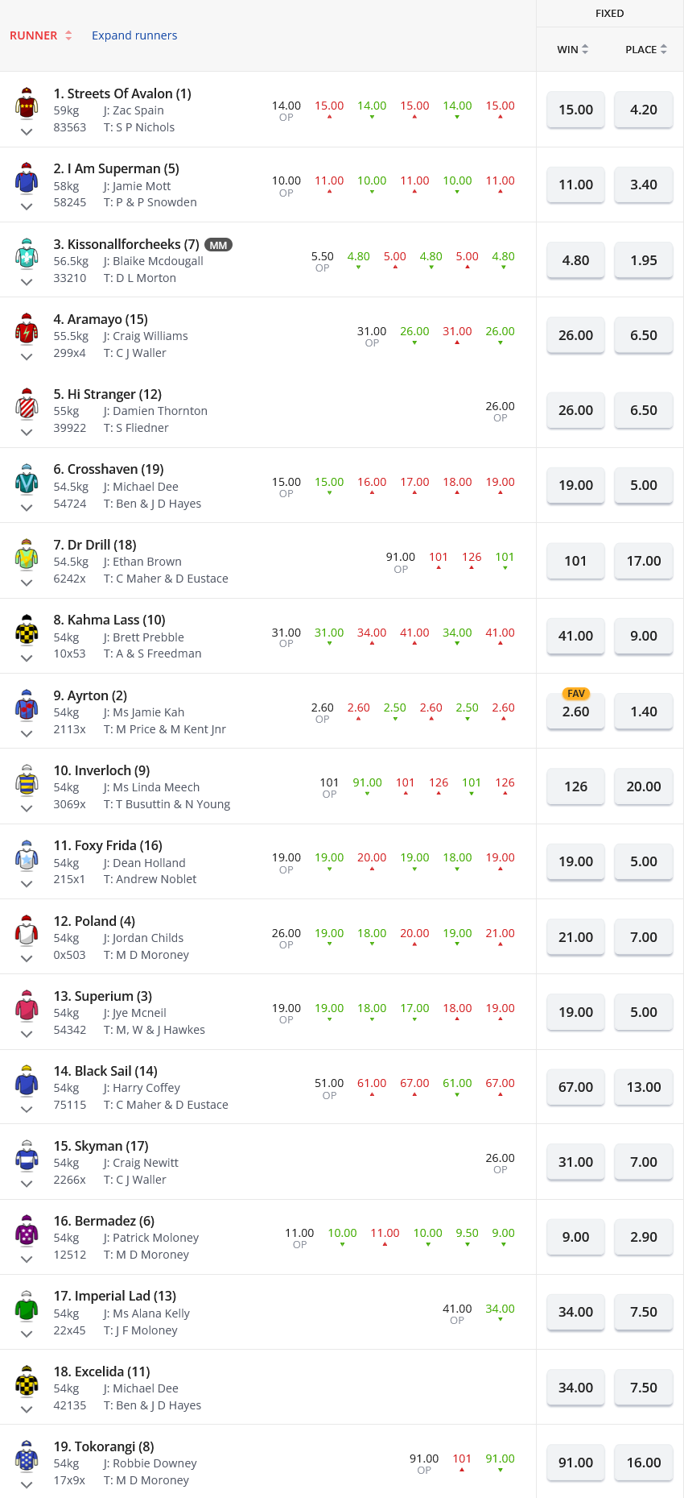Sort runners with the RUNNER sort arrows
684x1498 pixels.
point(68,35)
